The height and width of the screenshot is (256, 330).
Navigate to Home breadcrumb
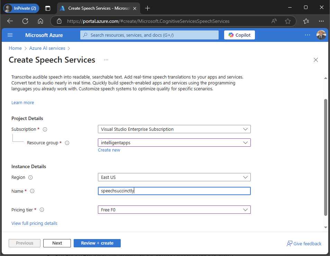pos(15,48)
